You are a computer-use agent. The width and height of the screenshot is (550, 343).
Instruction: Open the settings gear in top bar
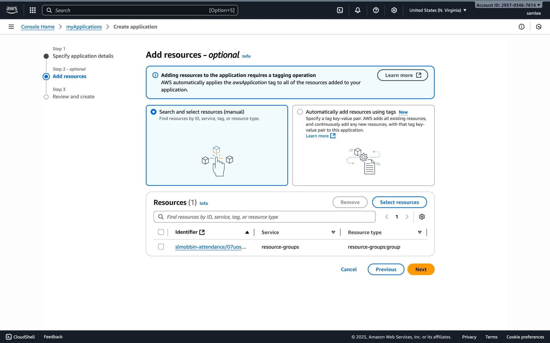(x=394, y=10)
